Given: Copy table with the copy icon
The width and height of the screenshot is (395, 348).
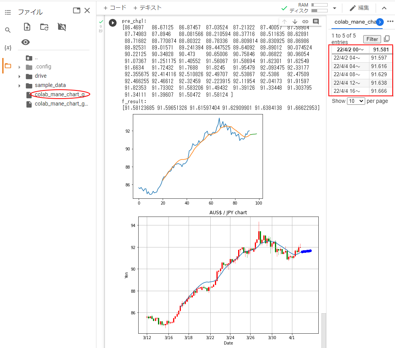Looking at the screenshot, I should [x=387, y=39].
